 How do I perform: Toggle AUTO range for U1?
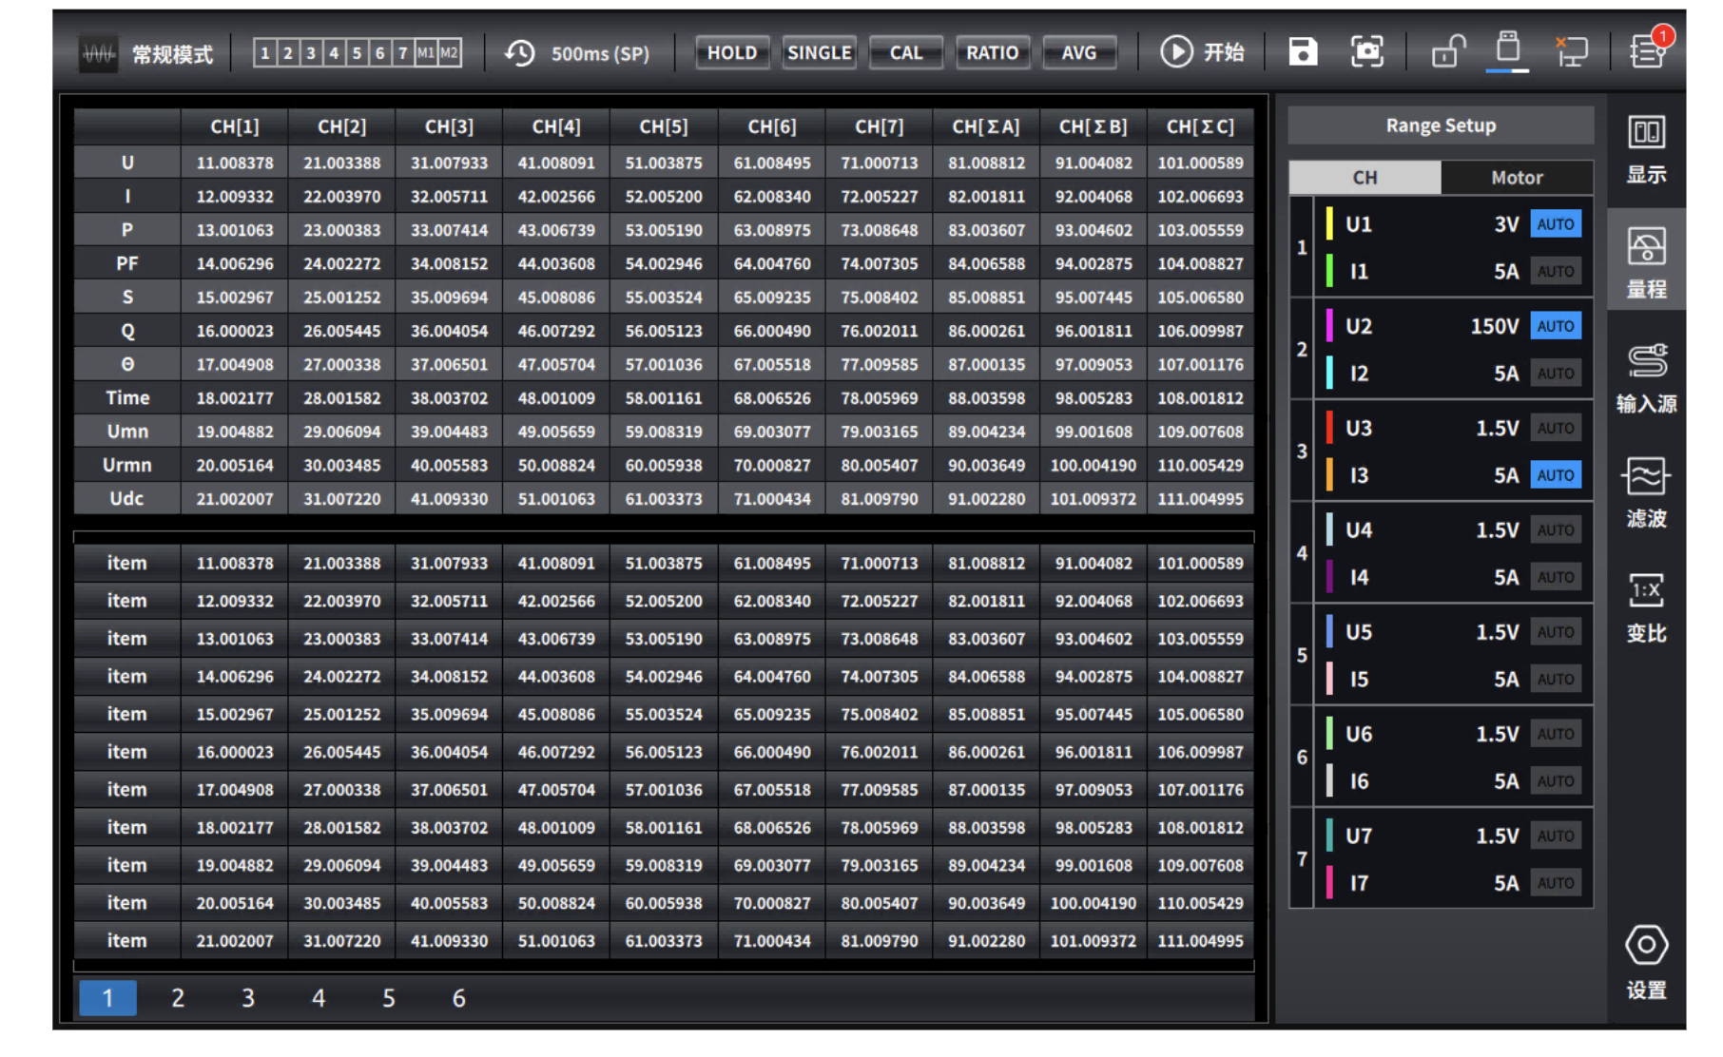point(1556,224)
